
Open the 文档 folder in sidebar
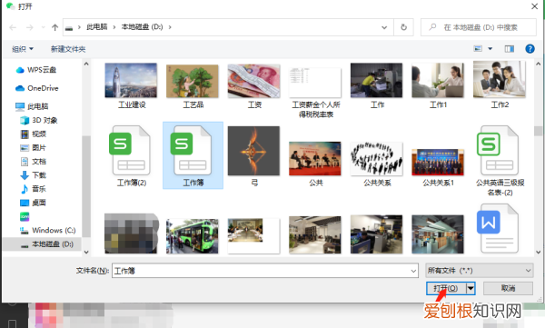pos(34,162)
